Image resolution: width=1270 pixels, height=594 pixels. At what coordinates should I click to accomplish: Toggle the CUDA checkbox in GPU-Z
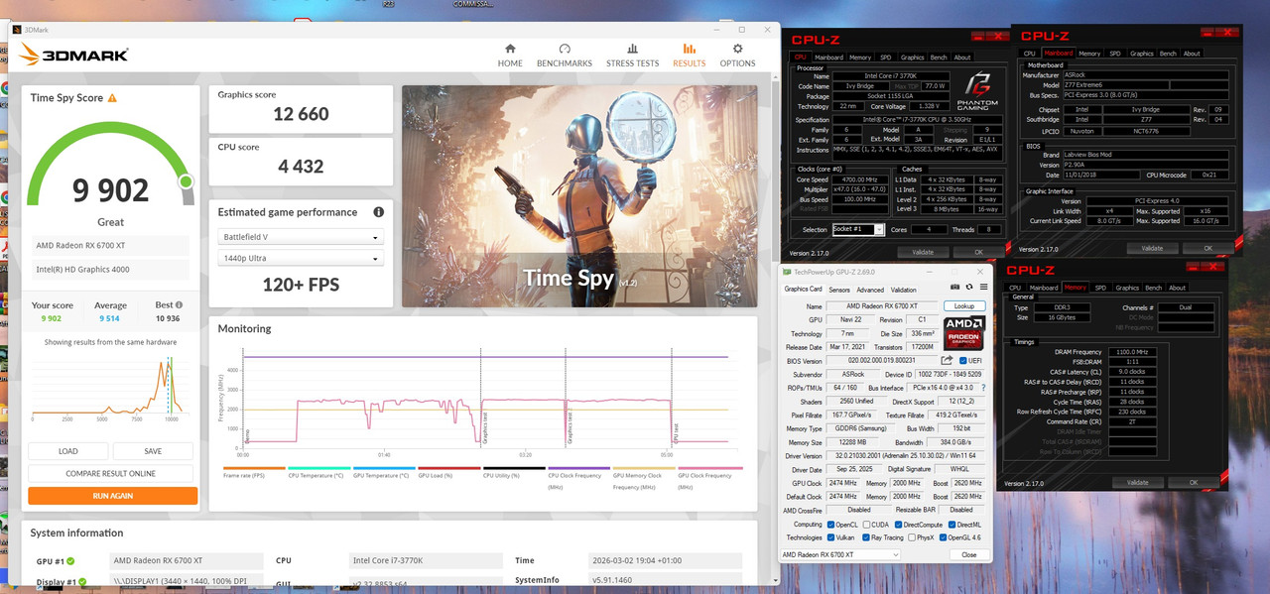click(867, 525)
